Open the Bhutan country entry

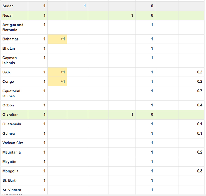tap(9, 48)
